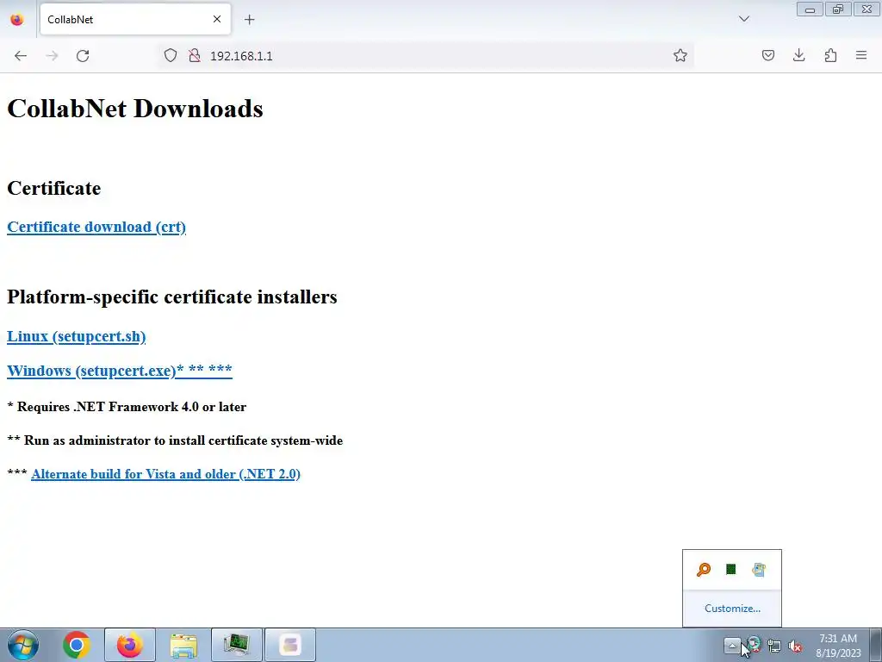Click the green square tray icon in popup

(730, 569)
